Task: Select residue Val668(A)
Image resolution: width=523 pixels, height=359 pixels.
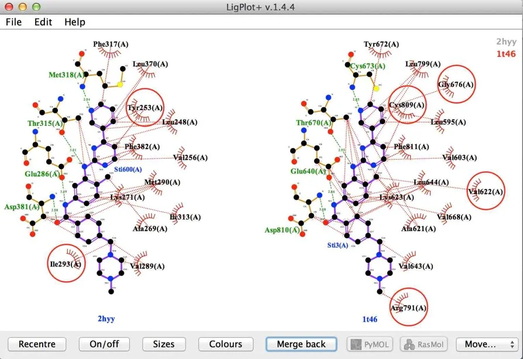Action: pyautogui.click(x=454, y=217)
